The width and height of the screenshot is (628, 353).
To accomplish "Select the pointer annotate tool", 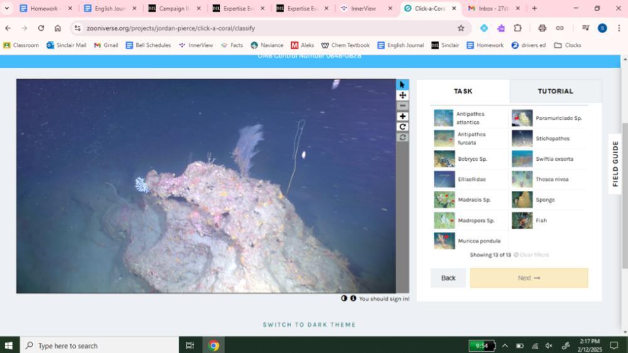I will click(x=403, y=85).
